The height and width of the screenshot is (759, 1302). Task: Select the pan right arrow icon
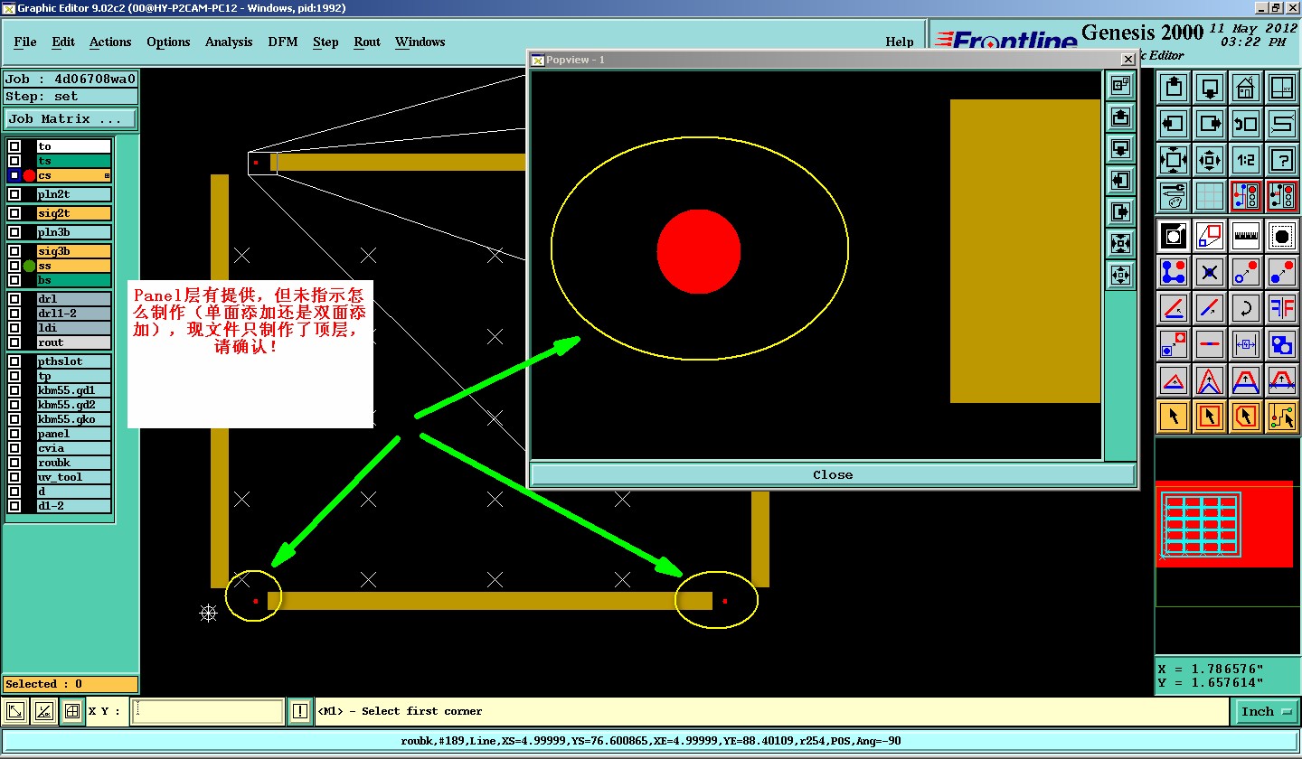1210,124
